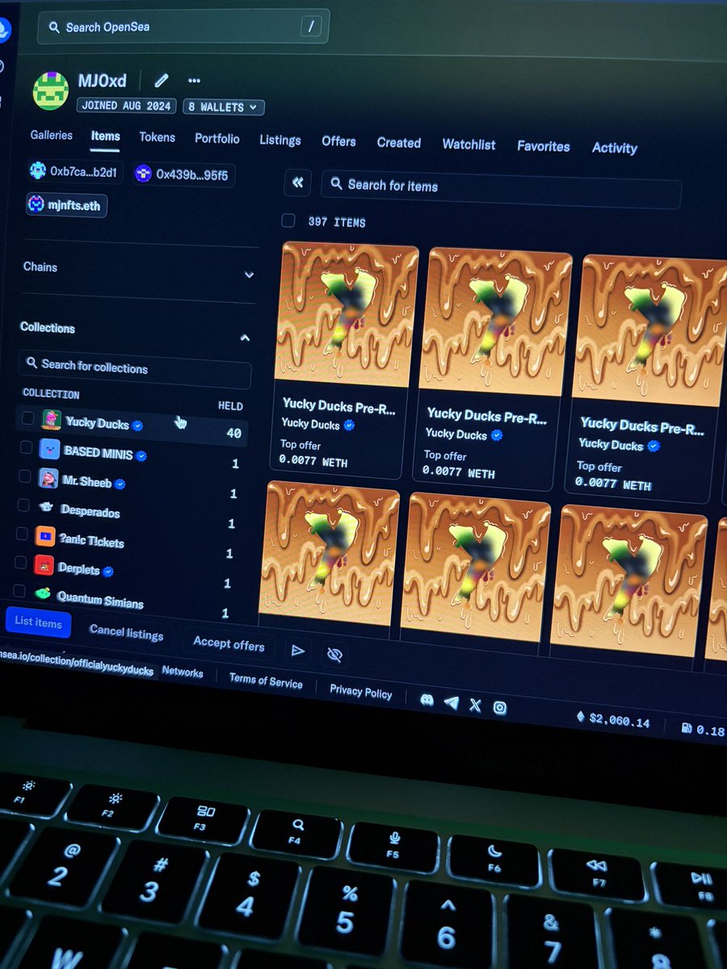Click the Derplets collection avatar icon
The image size is (727, 969).
click(x=44, y=565)
